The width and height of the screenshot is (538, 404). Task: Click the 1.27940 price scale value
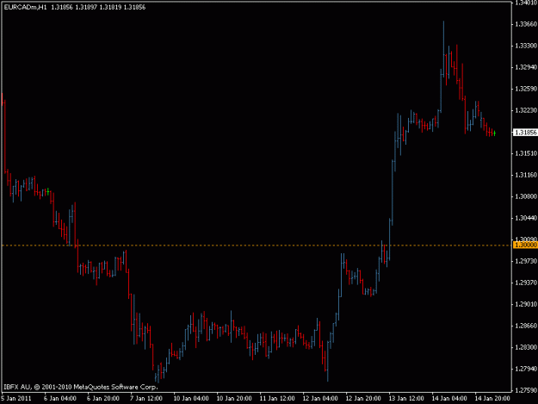click(x=526, y=369)
